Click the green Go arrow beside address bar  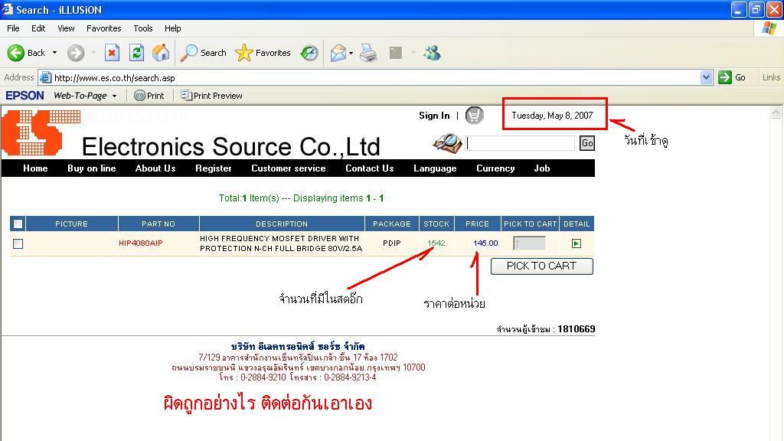pyautogui.click(x=724, y=77)
